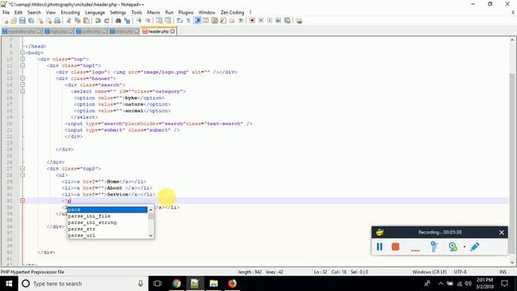Click the Folder as Workspace icon
This screenshot has width=517, height=291.
click(232, 20)
